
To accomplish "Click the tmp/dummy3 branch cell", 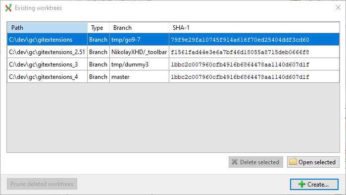I will point(139,65).
